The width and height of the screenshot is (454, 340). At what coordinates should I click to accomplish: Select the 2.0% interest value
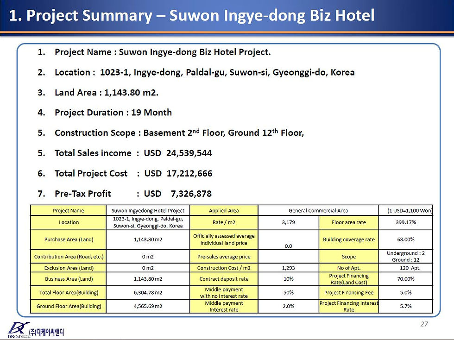288,306
